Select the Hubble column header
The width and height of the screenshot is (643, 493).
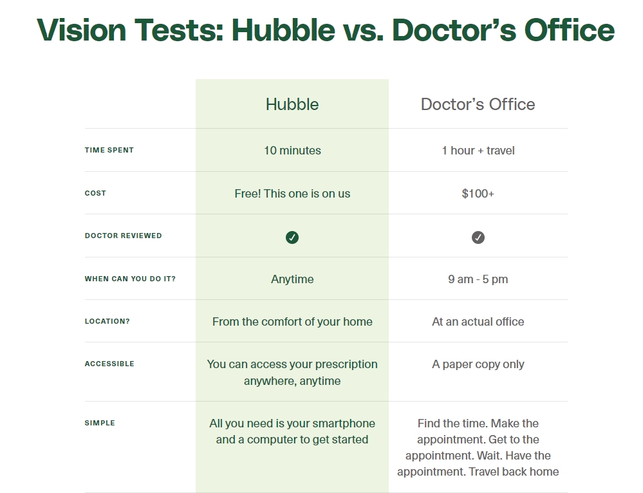click(x=292, y=104)
